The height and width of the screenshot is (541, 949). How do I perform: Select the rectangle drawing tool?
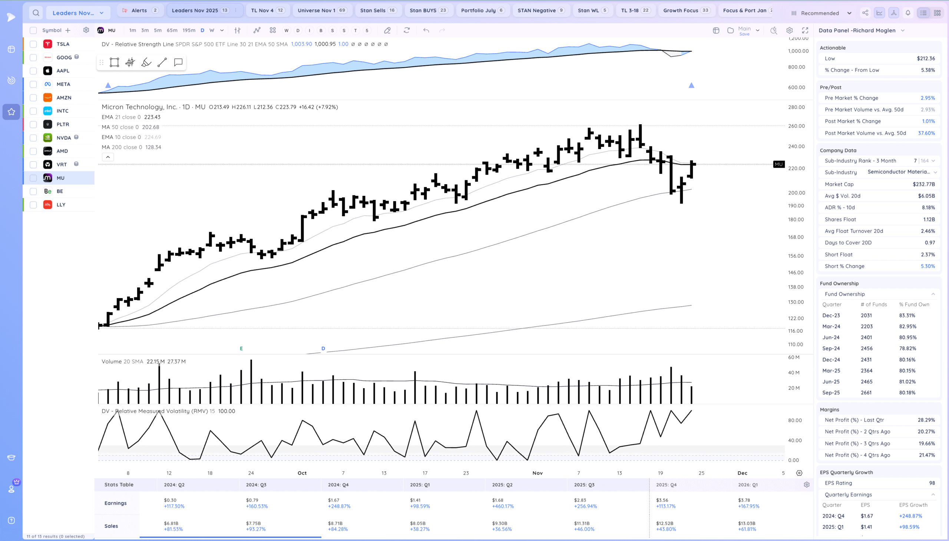(x=115, y=62)
